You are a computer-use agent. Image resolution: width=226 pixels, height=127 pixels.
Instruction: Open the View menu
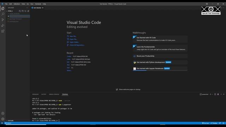(x=23, y=4)
